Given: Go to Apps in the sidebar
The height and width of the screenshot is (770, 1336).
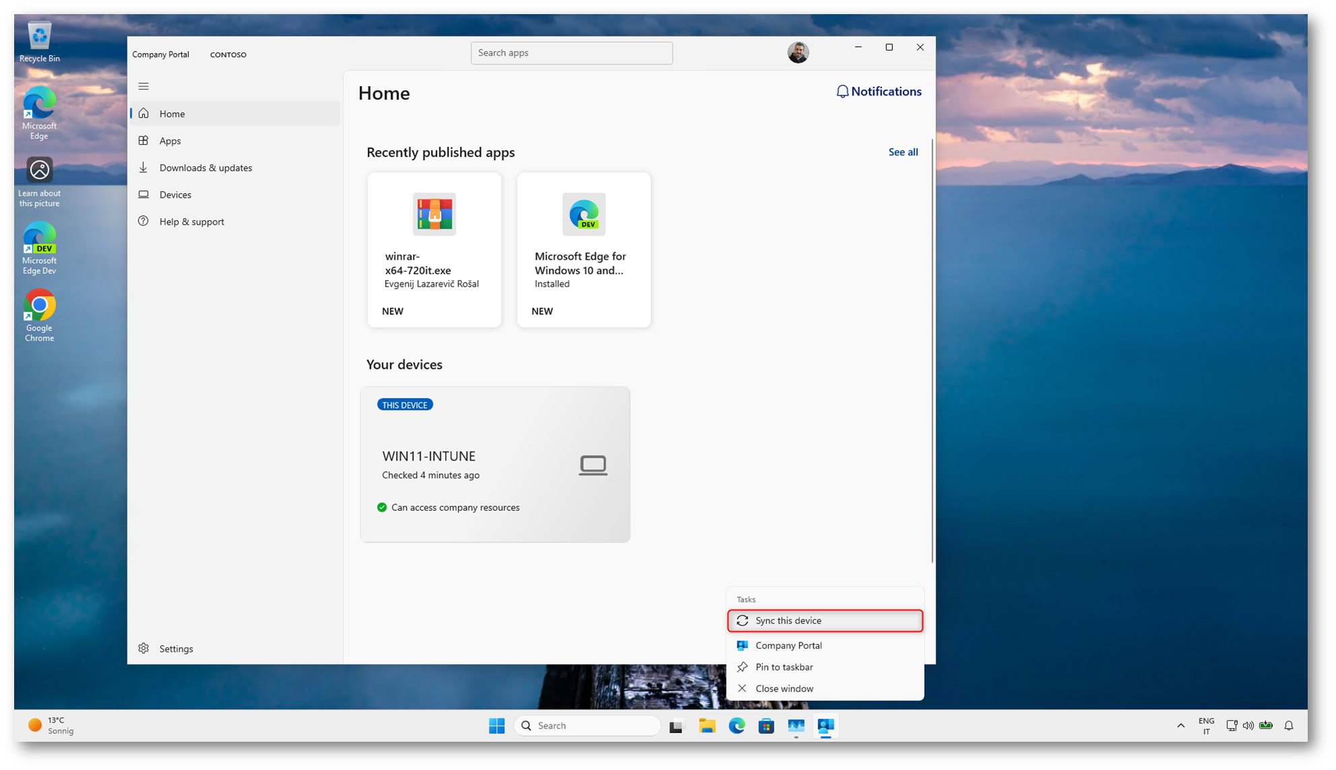Looking at the screenshot, I should tap(170, 141).
